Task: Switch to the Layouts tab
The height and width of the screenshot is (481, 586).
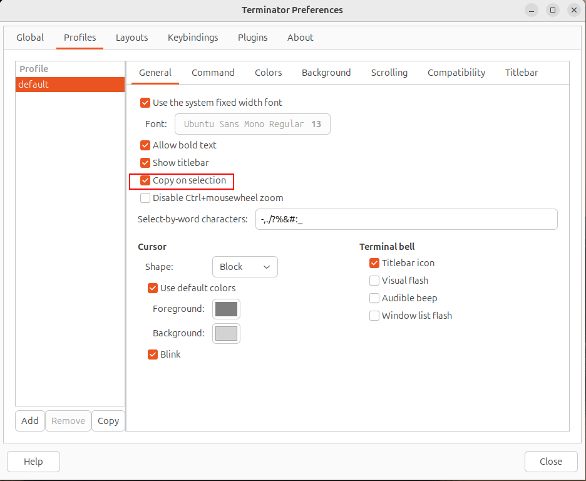Action: pos(131,38)
